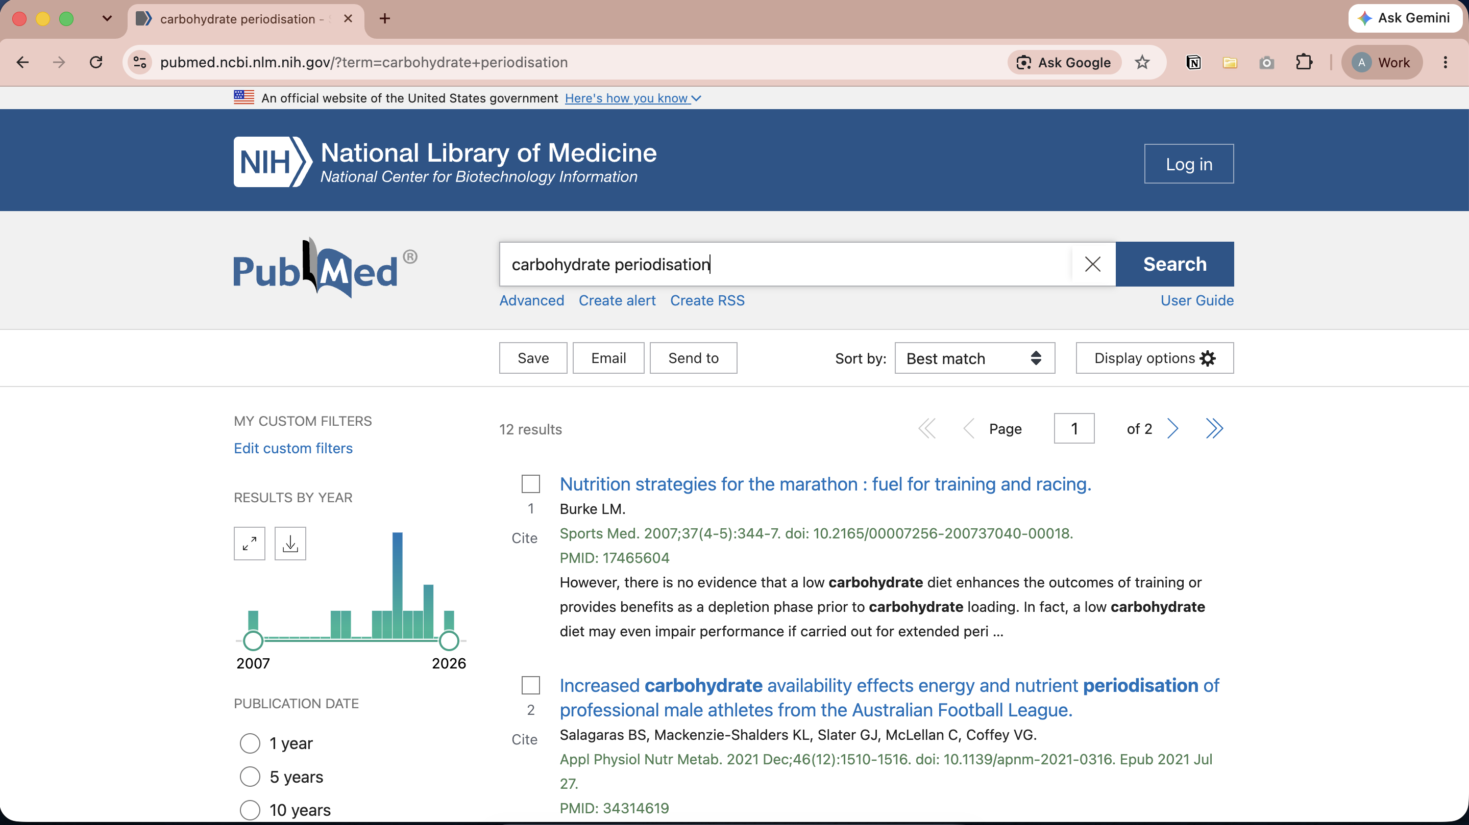This screenshot has height=825, width=1469.
Task: Open the yellow folder extension icon
Action: pos(1230,62)
